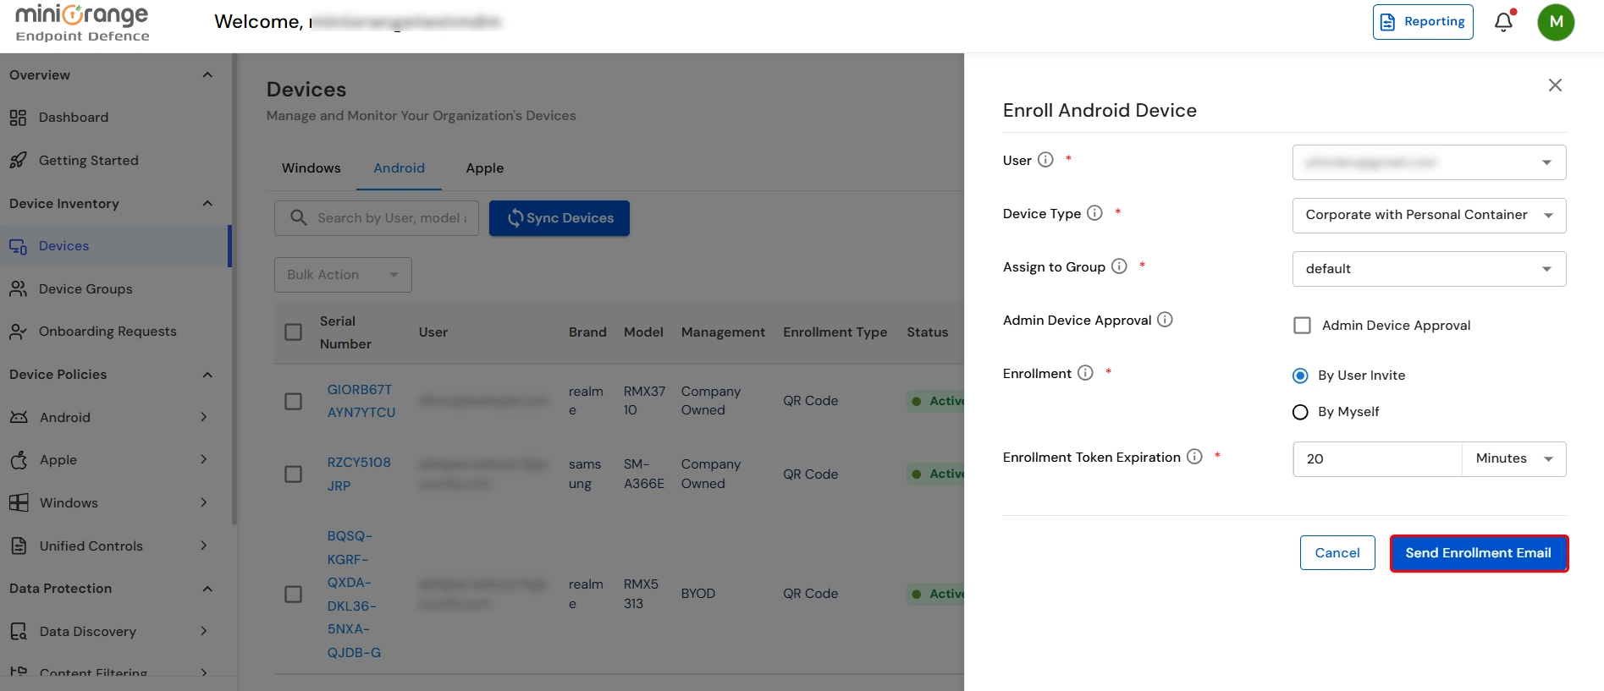
Task: Enable the Admin Device Approval checkbox
Action: [x=1302, y=326]
